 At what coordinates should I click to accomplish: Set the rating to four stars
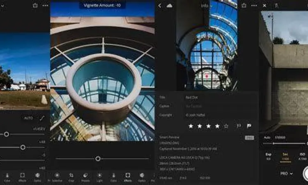[x=217, y=126]
